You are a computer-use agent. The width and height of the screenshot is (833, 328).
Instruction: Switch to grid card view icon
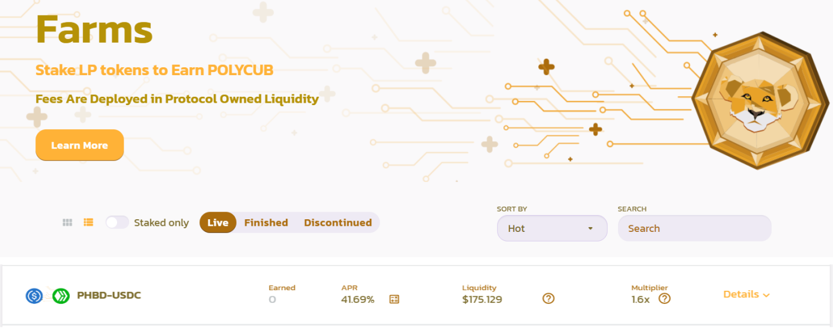pos(67,222)
